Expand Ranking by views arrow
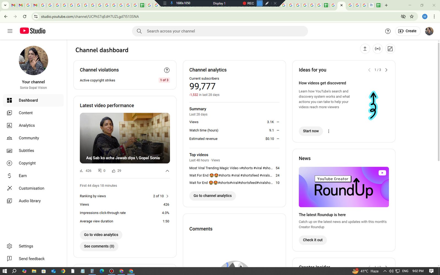The height and width of the screenshot is (275, 440). point(167,196)
